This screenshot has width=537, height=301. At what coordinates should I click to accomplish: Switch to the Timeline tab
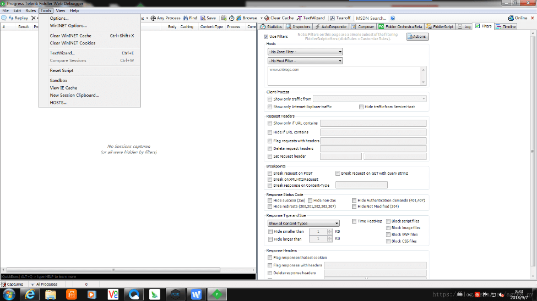[506, 27]
